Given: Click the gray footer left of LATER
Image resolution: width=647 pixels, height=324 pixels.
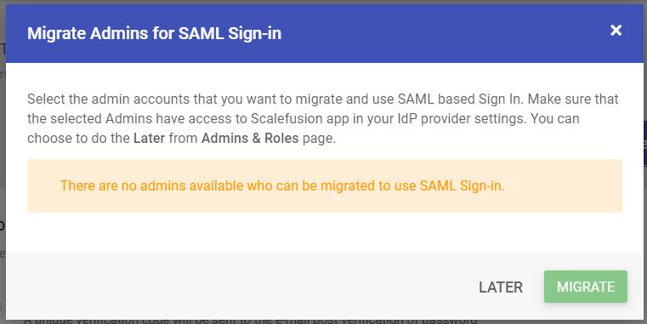Looking at the screenshot, I should pos(237,287).
